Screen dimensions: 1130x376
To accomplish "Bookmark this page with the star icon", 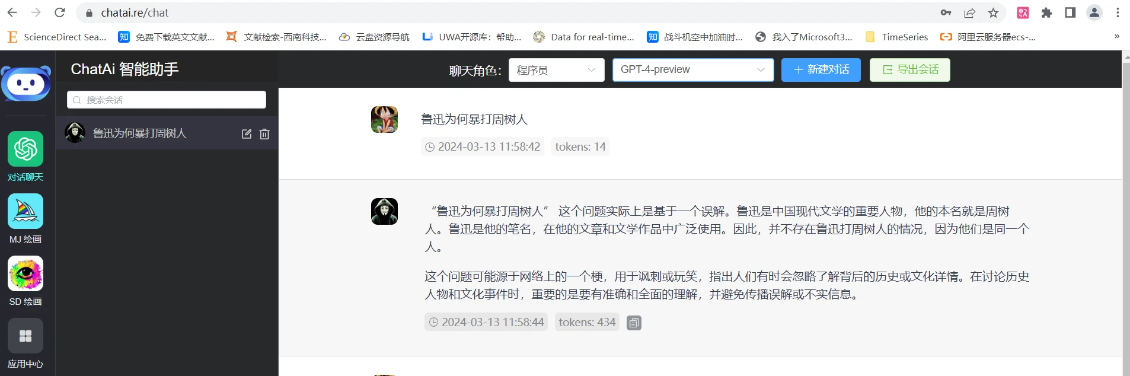I will [x=993, y=13].
